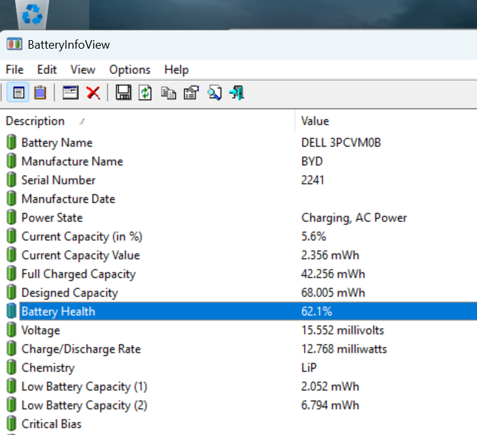Open the Options menu
Image resolution: width=477 pixels, height=435 pixels.
(130, 70)
